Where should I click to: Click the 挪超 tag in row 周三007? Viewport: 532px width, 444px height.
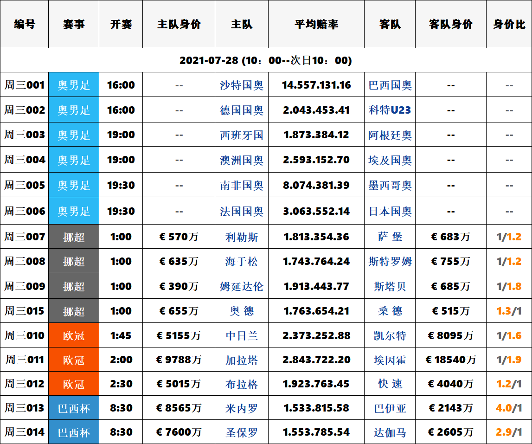coord(74,237)
